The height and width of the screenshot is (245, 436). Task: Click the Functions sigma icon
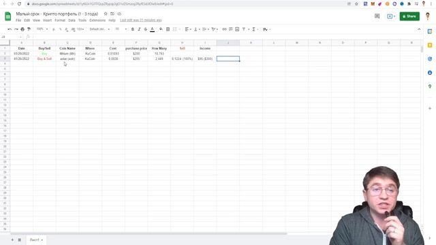click(253, 29)
